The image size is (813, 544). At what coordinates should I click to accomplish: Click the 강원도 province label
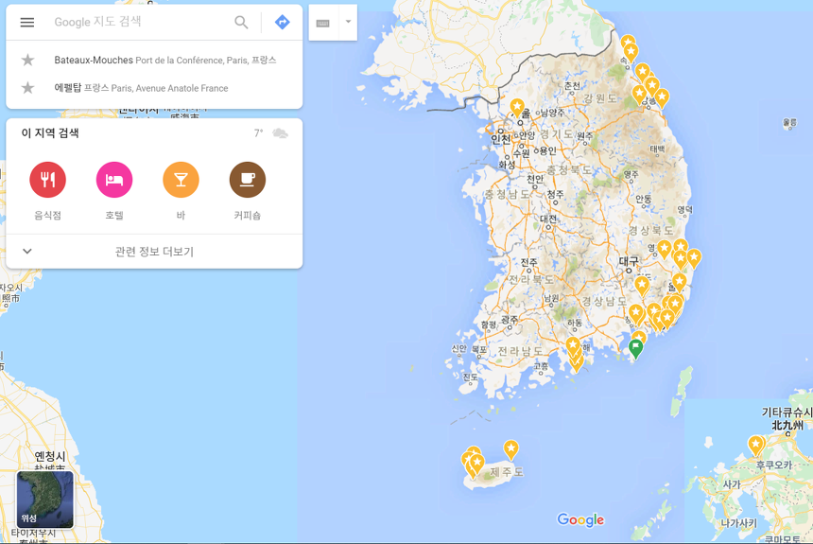pyautogui.click(x=600, y=98)
